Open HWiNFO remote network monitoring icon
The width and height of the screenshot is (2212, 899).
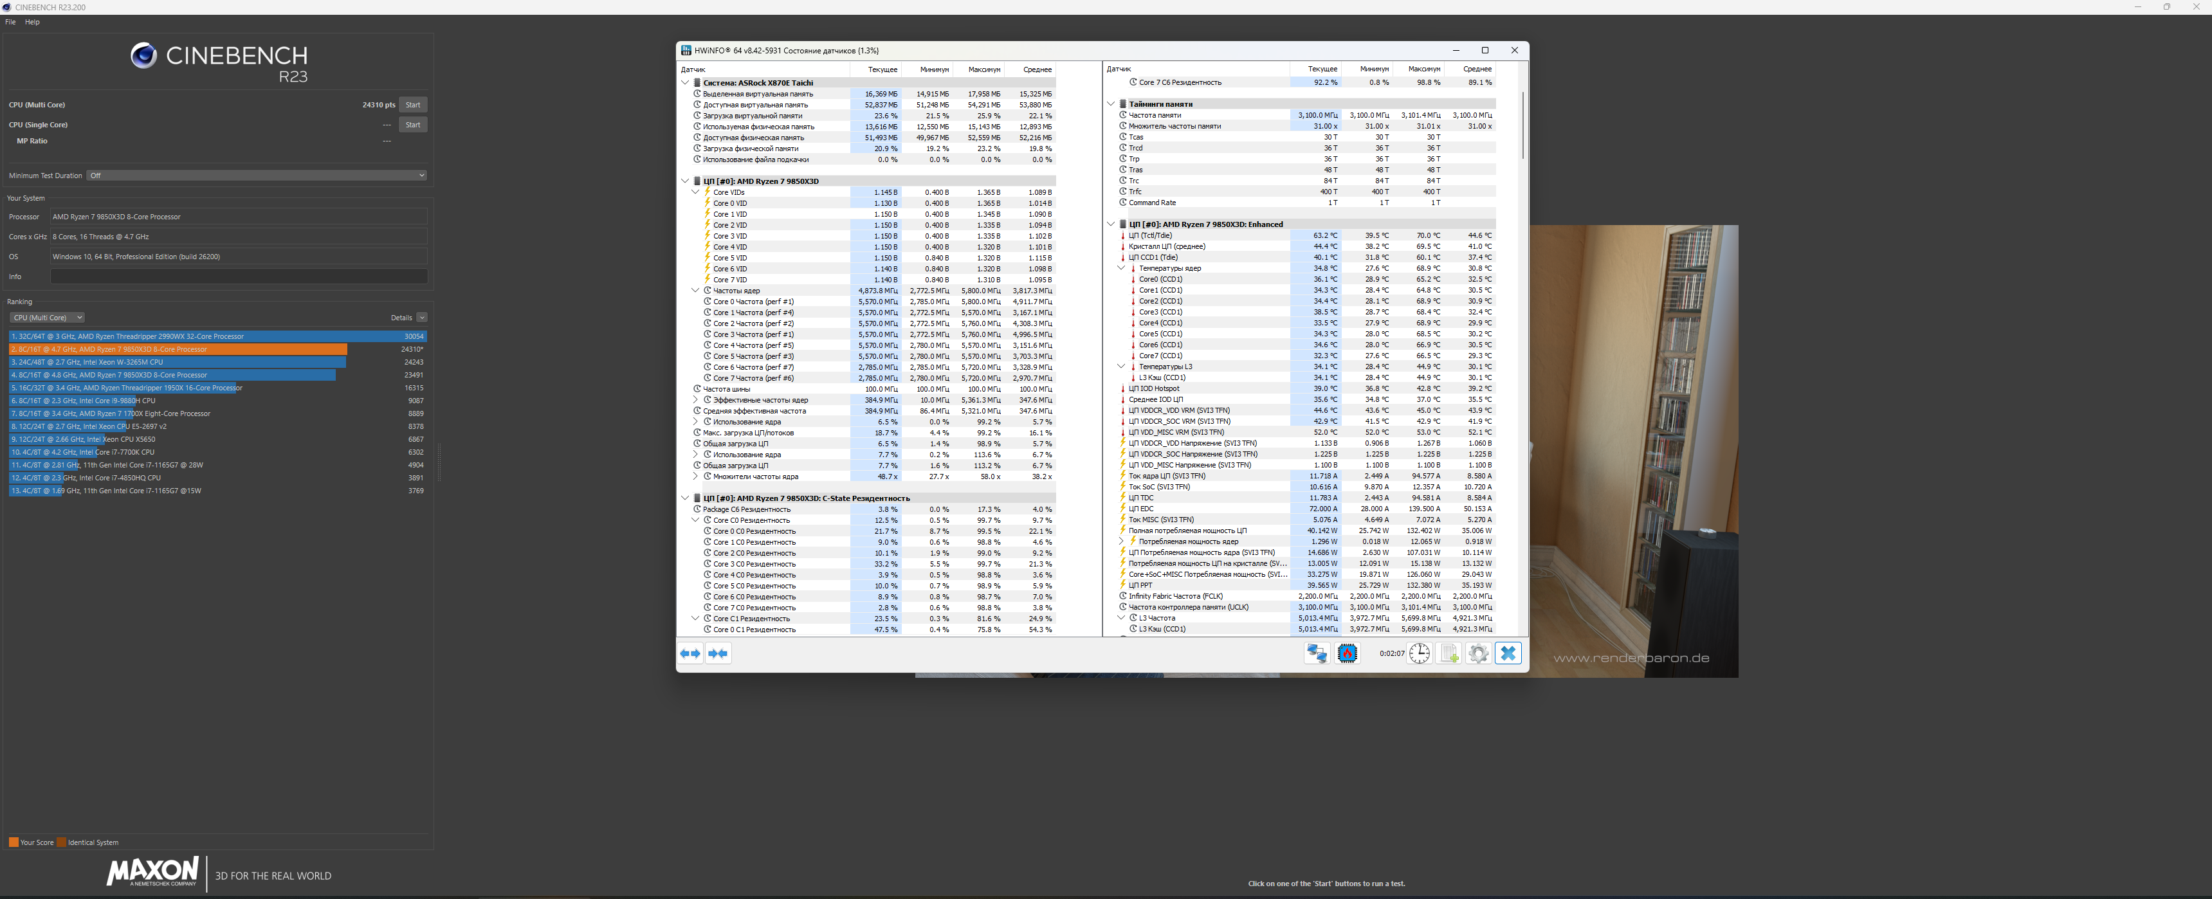pyautogui.click(x=1317, y=653)
